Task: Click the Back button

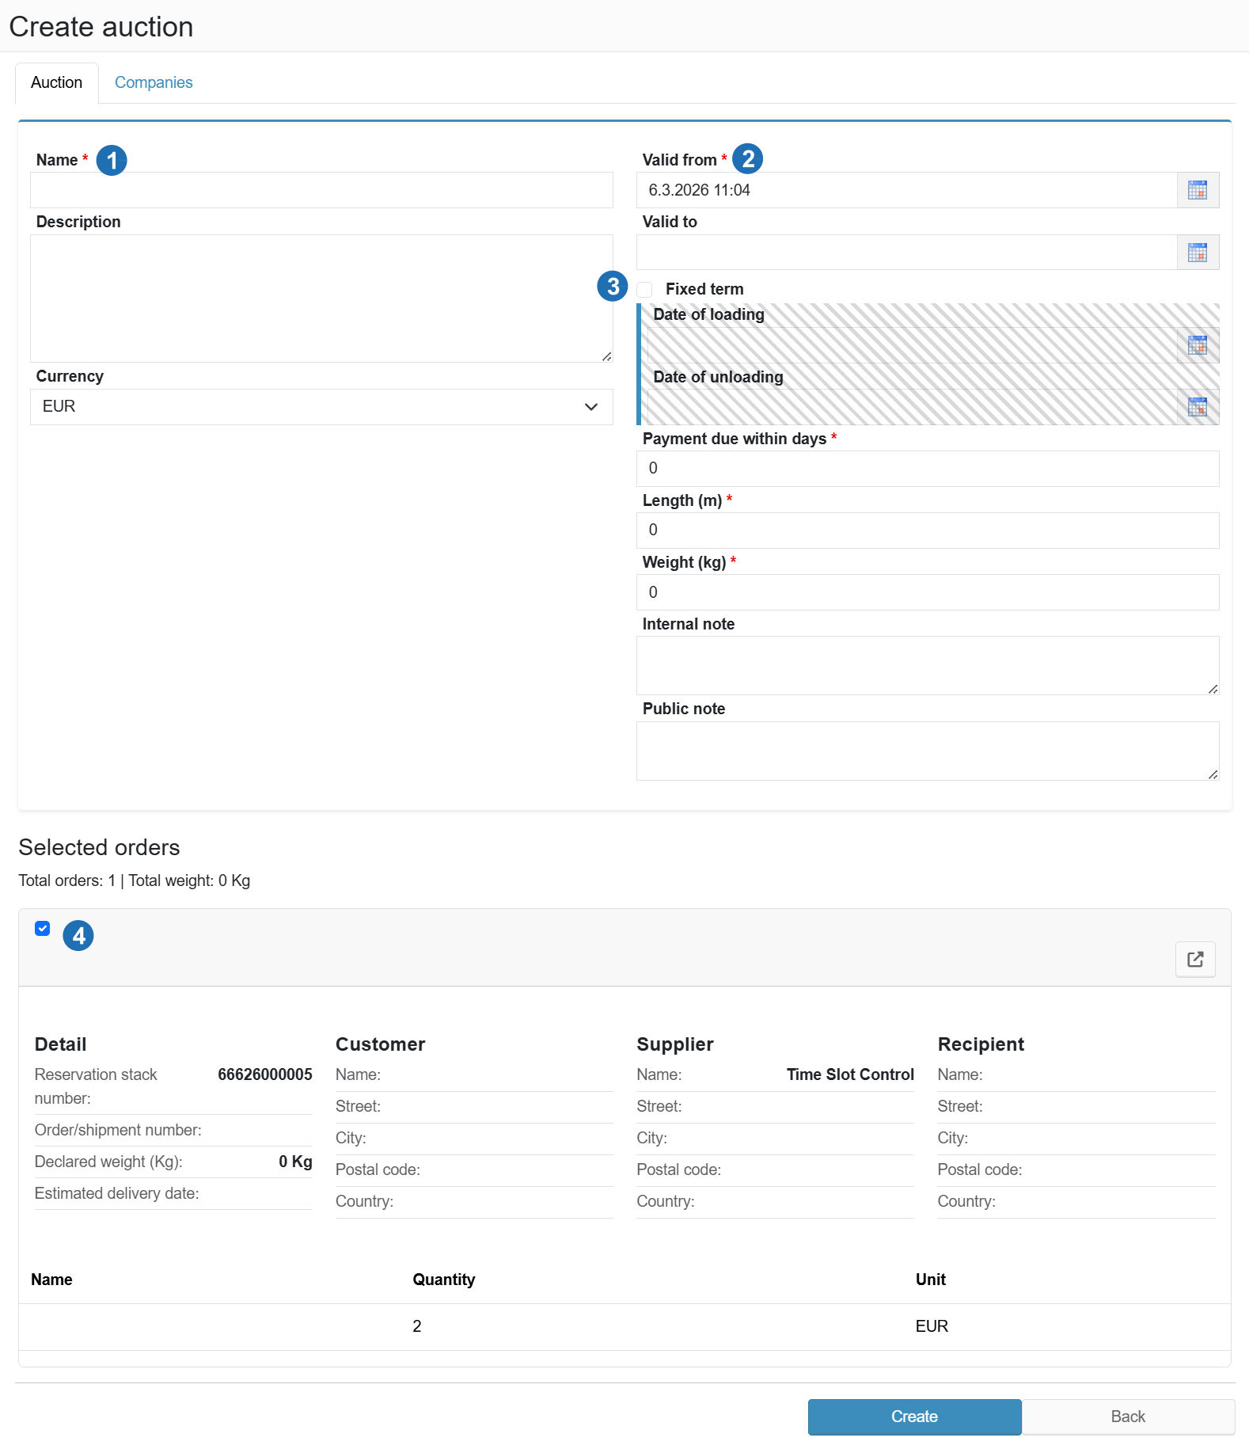Action: (1127, 1417)
